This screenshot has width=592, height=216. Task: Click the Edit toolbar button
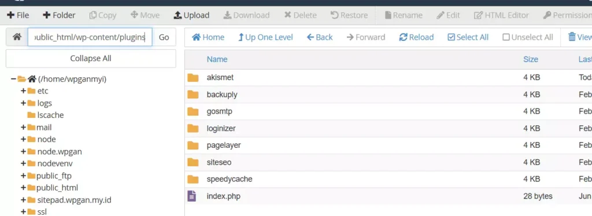(448, 15)
